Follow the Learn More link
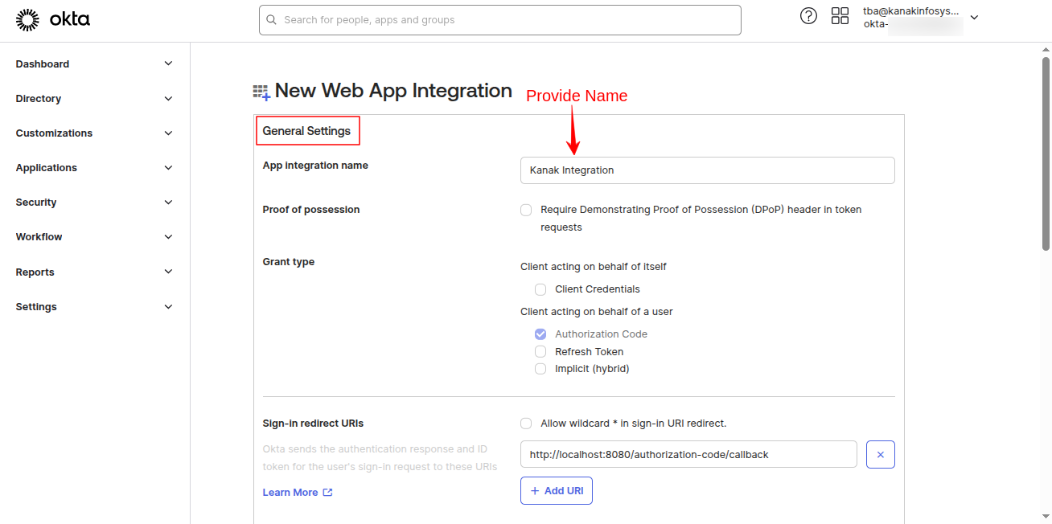 (290, 493)
